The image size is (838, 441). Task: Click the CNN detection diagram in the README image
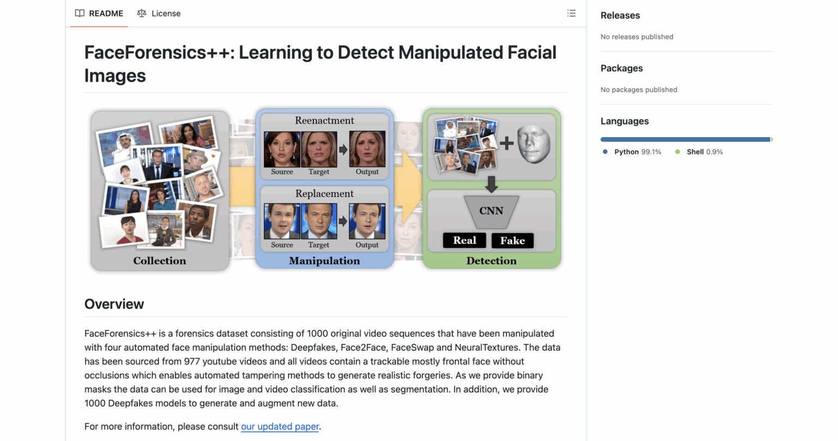tap(490, 211)
